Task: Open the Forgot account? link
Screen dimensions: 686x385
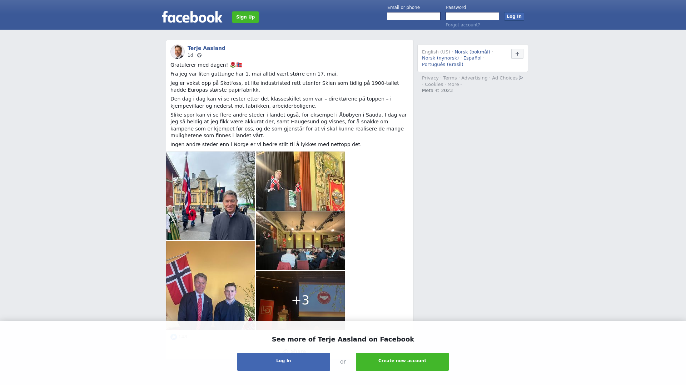Action: click(463, 25)
